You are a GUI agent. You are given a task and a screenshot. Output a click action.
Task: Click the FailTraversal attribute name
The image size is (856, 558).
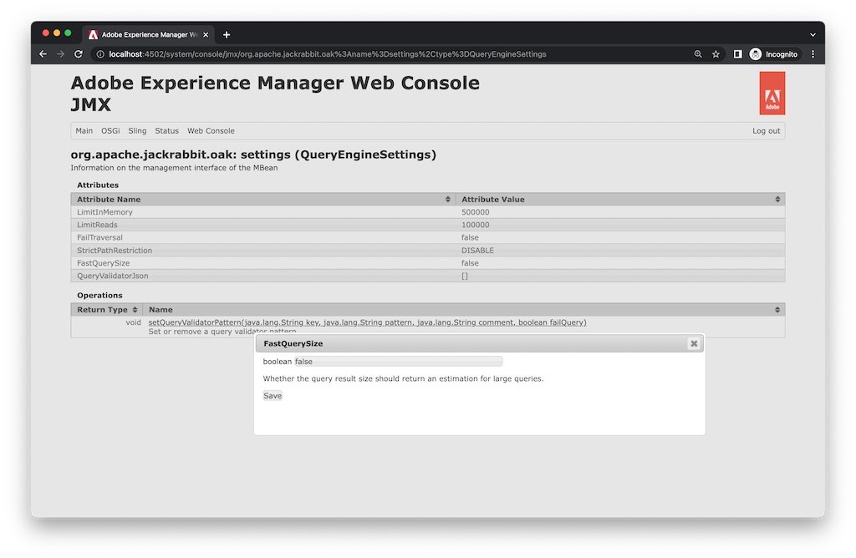[99, 238]
